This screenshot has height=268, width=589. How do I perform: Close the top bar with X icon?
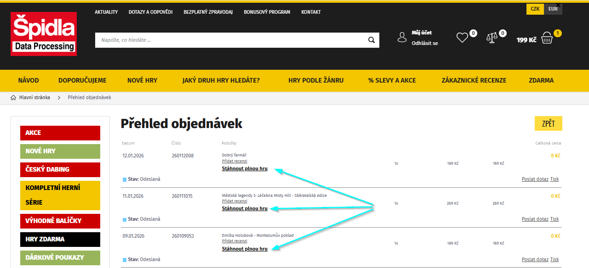(558, 5)
